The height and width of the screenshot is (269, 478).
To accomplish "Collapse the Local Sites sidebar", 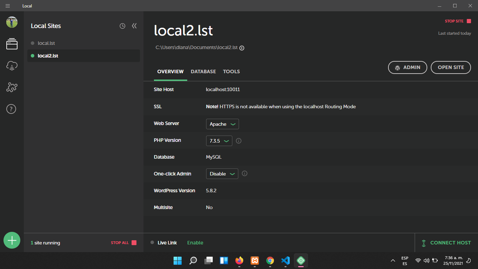I will coord(134,26).
